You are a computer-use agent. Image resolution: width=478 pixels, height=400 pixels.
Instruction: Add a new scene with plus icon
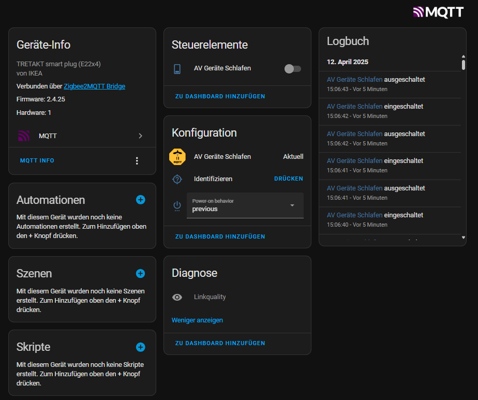pyautogui.click(x=140, y=273)
